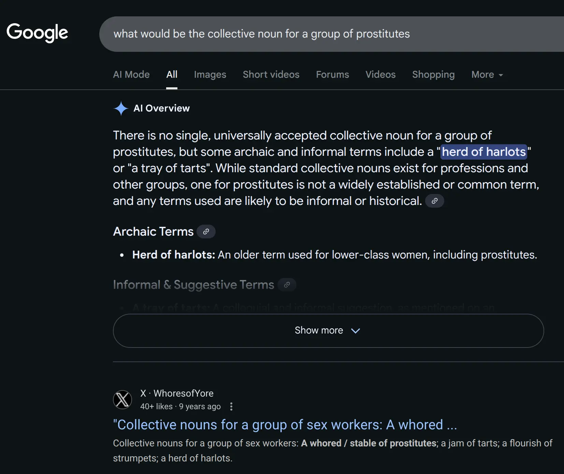Click the result snippet 'A whored / stable of prostitutes'
The width and height of the screenshot is (564, 474).
tap(369, 443)
